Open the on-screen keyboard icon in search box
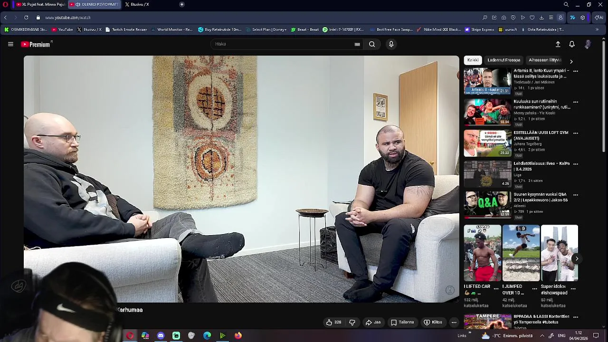Viewport: 608px width, 342px height. click(357, 44)
